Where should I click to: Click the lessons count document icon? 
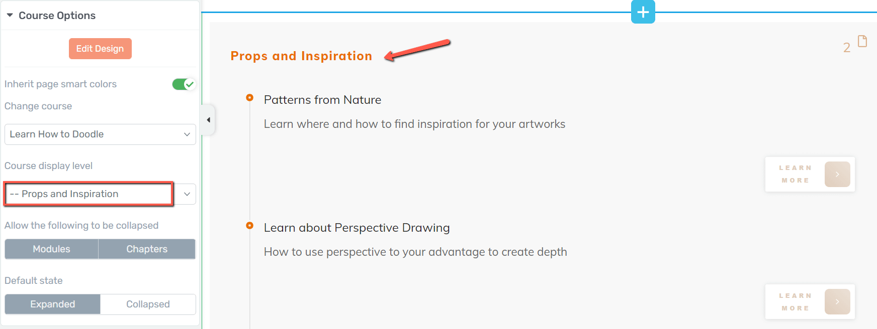click(862, 41)
